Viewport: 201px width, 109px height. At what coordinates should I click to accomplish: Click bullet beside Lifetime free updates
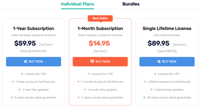(x=152, y=90)
